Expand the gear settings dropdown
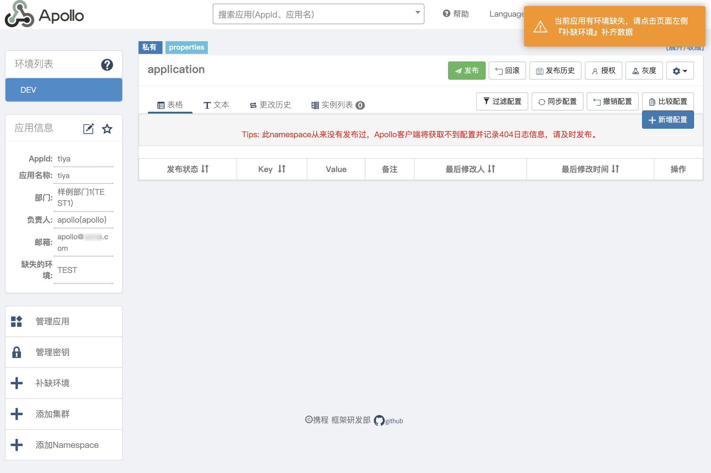Screen dimensions: 711x473 680,71
